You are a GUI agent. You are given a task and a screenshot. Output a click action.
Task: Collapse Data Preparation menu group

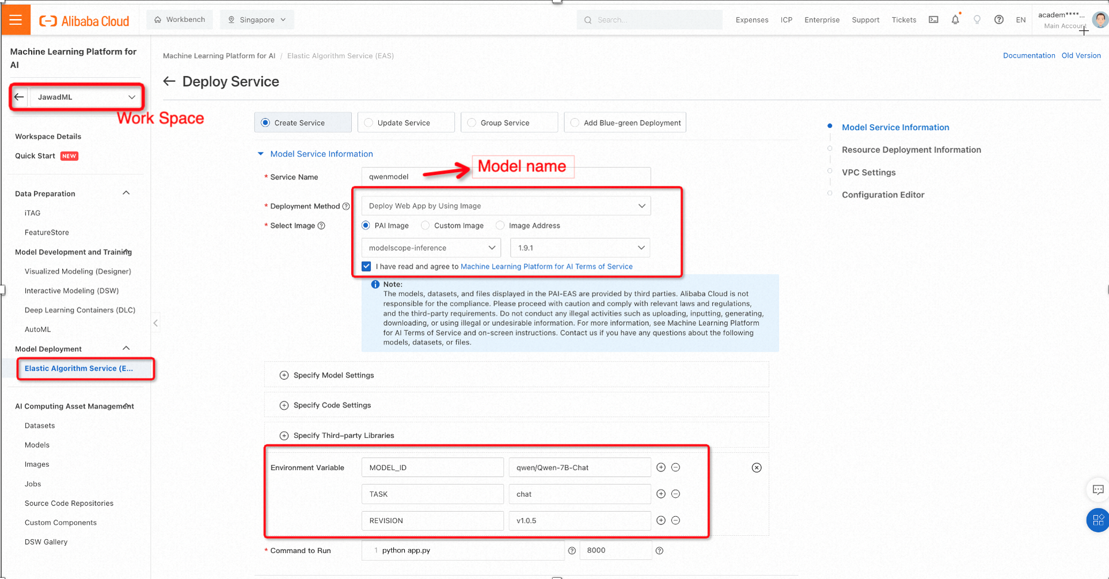click(x=126, y=193)
